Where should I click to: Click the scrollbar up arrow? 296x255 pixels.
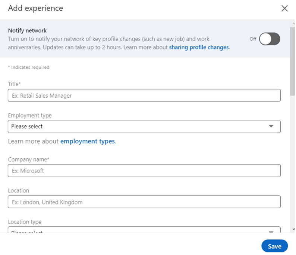293,24
